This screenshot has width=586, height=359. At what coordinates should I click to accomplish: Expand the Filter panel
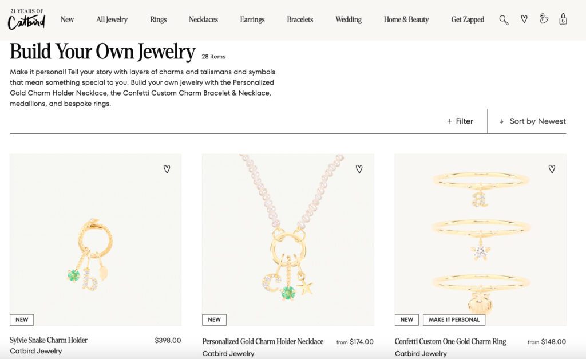[x=460, y=121]
